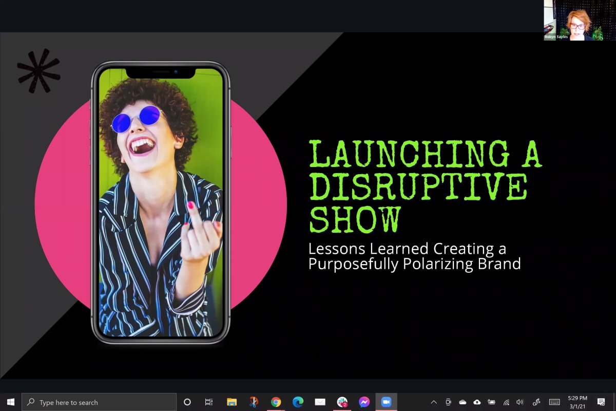Open the Mail app

point(319,402)
